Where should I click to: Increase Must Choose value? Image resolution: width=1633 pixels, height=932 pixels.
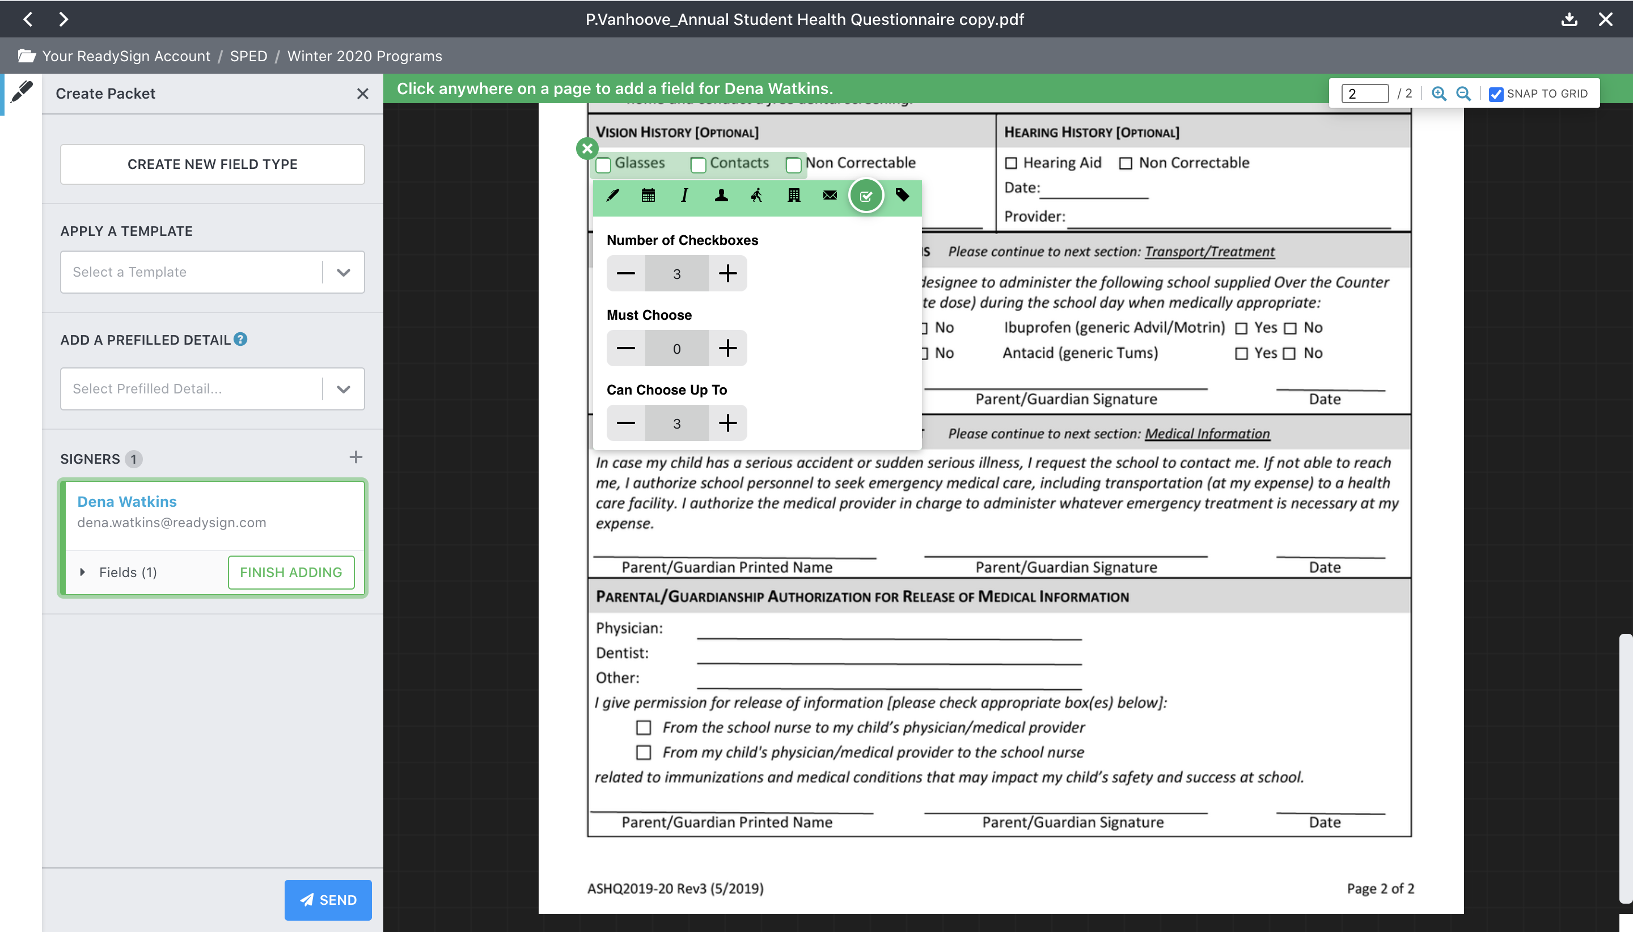point(728,348)
